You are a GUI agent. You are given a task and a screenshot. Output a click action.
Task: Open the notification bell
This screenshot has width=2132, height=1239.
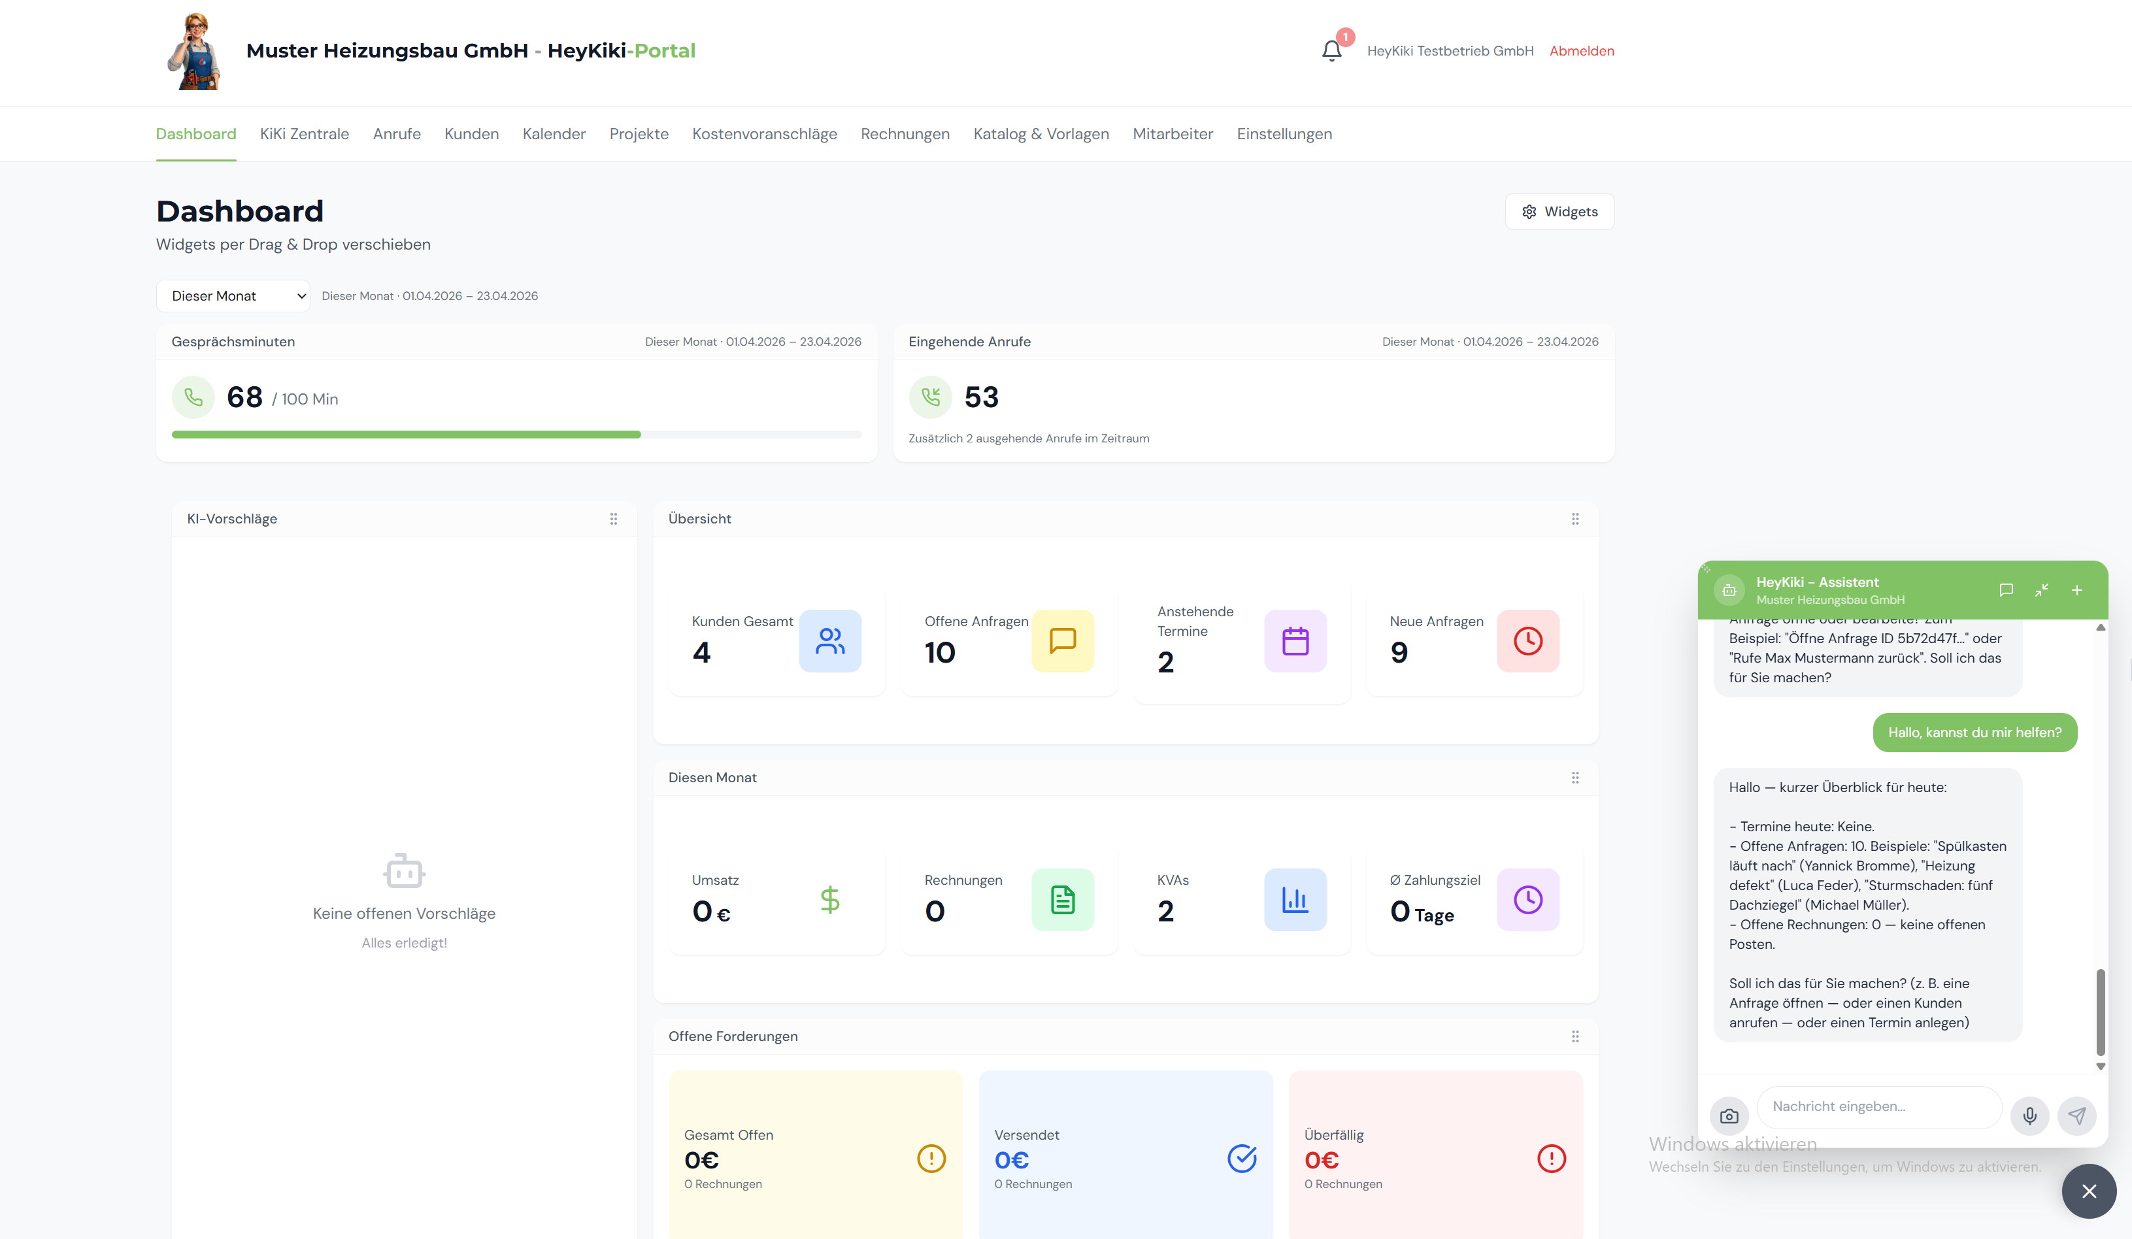(1331, 51)
